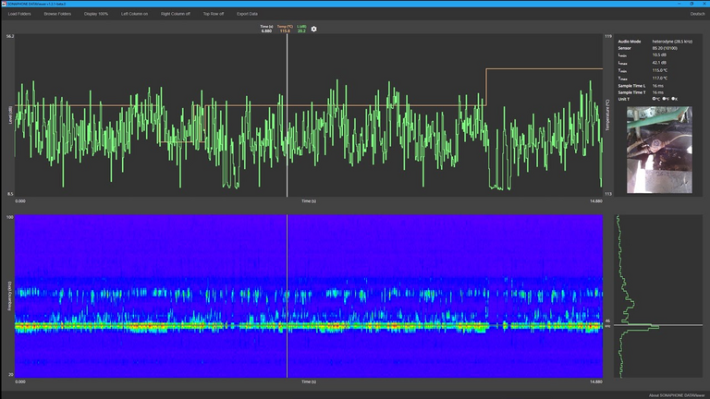Open the Load Folders menu item
710x399 pixels.
pos(19,14)
